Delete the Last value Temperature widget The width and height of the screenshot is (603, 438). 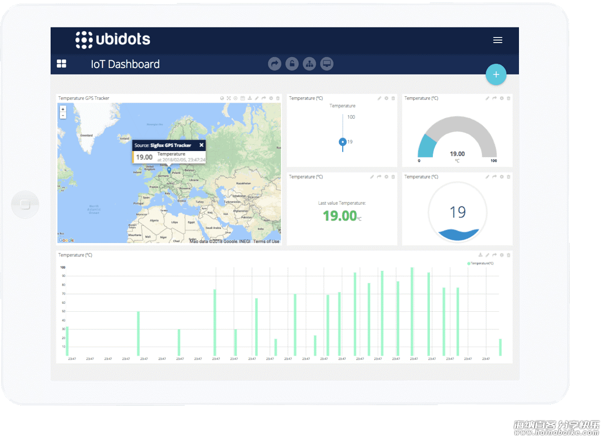(393, 177)
